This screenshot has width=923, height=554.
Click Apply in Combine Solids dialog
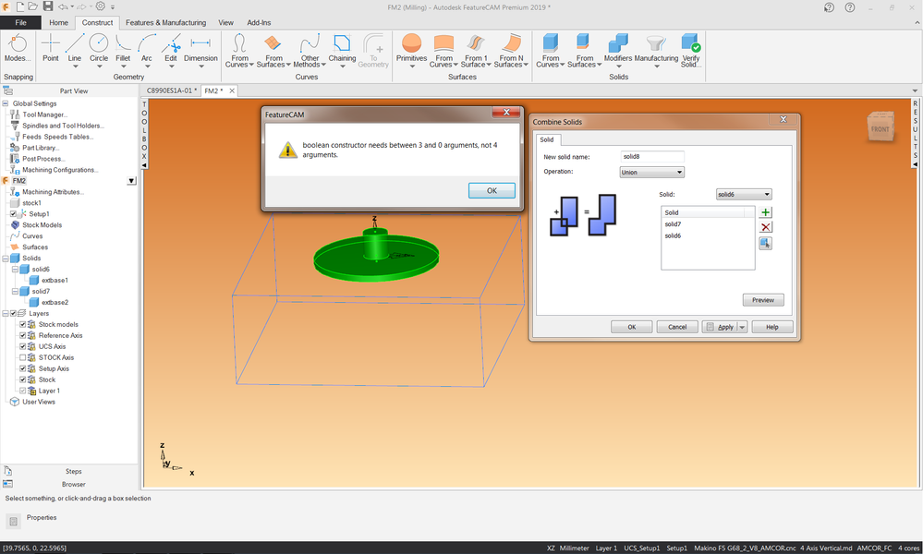point(720,327)
